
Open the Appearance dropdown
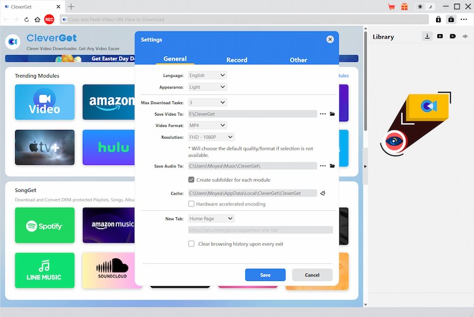click(x=207, y=87)
